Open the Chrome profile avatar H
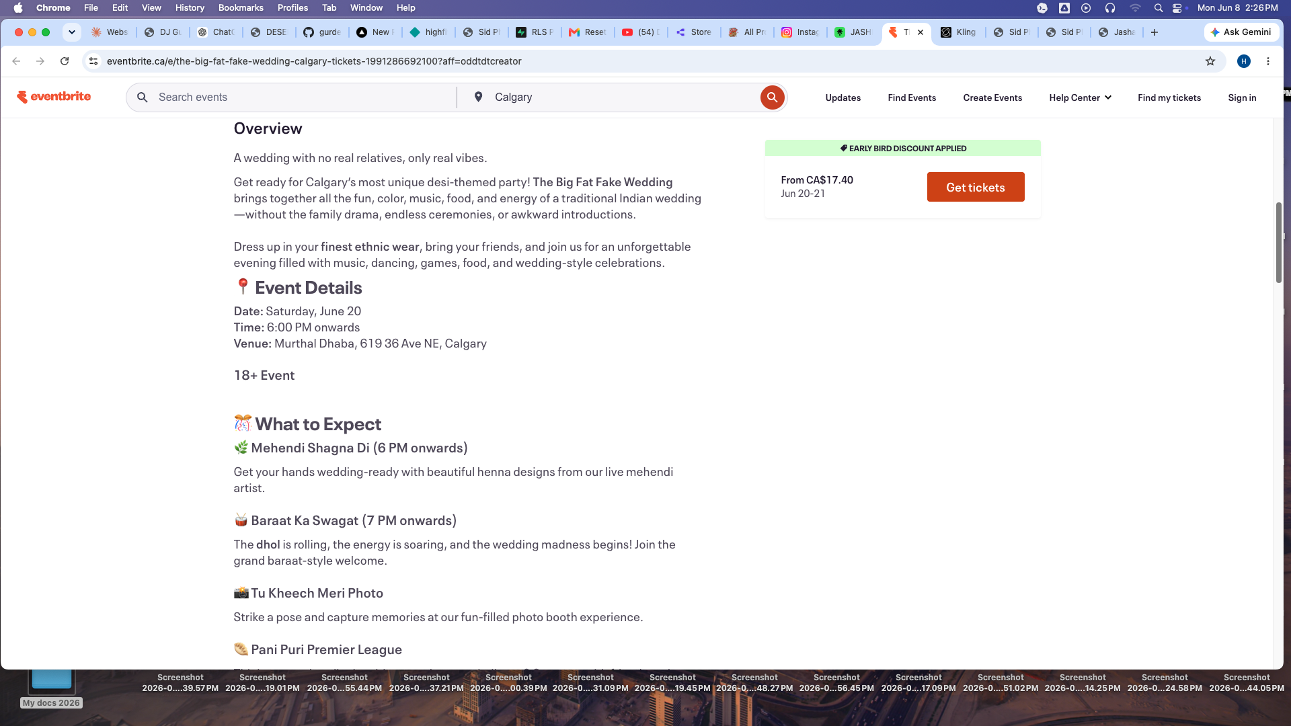The image size is (1291, 726). click(1244, 61)
